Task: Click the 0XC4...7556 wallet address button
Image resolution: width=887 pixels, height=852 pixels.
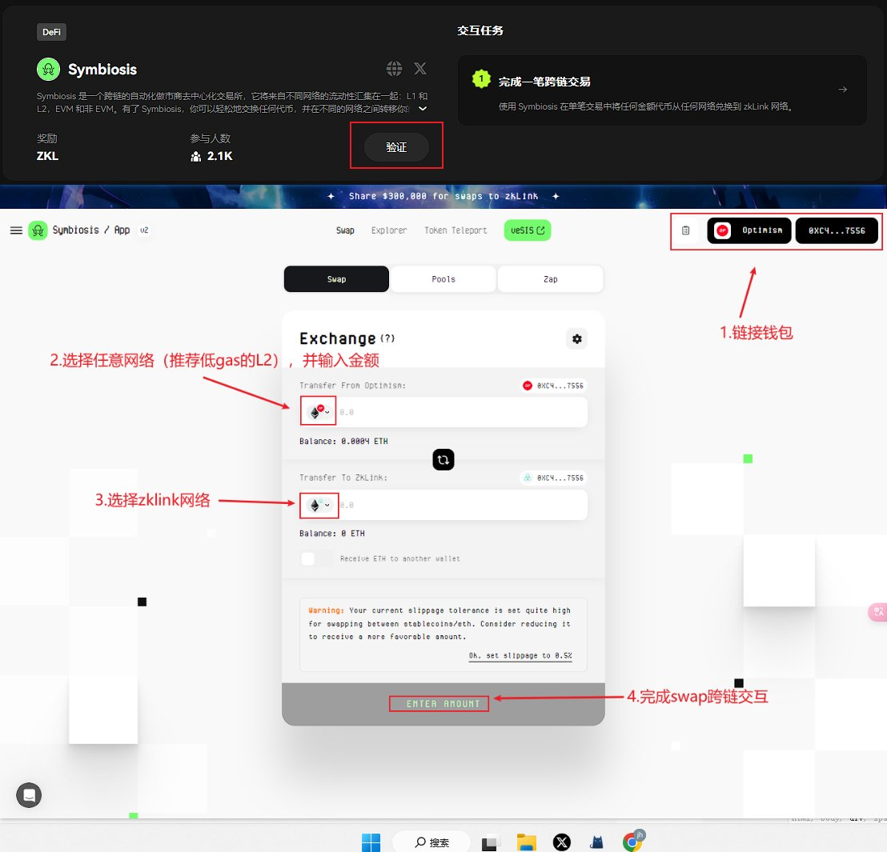Action: [837, 230]
